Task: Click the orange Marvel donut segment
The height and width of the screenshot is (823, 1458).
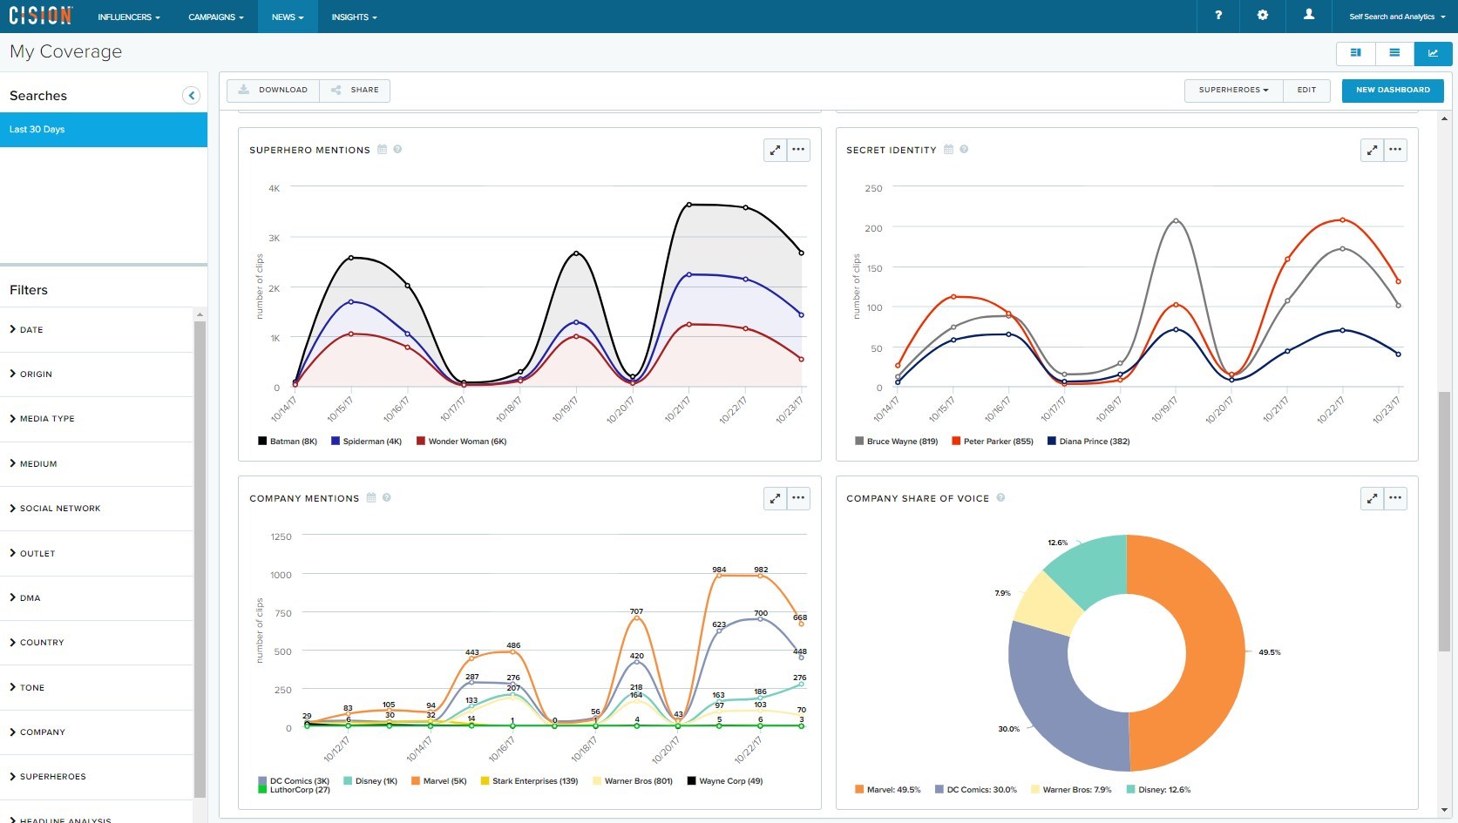Action: 1216,653
